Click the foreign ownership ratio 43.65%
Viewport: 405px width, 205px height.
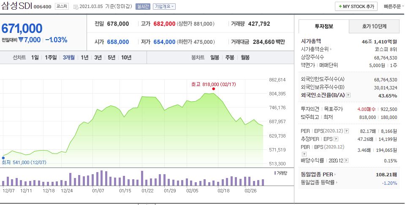pos(387,96)
